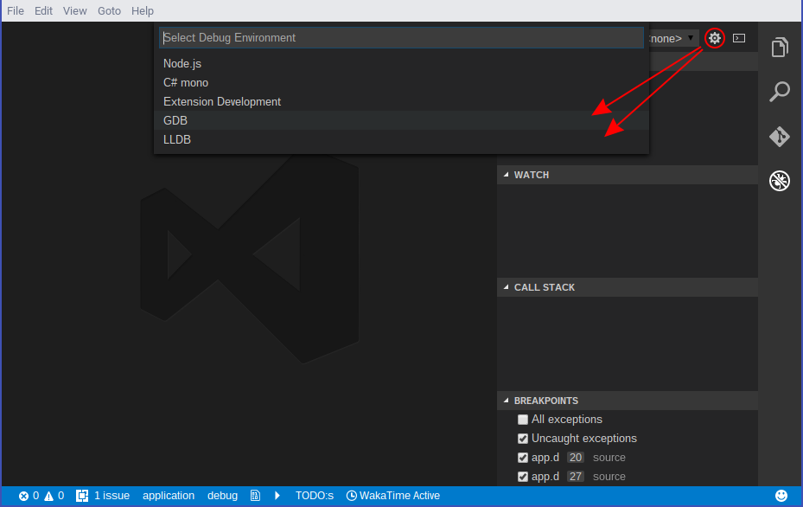
Task: Click WakaTime Active in the status bar
Action: coord(393,496)
